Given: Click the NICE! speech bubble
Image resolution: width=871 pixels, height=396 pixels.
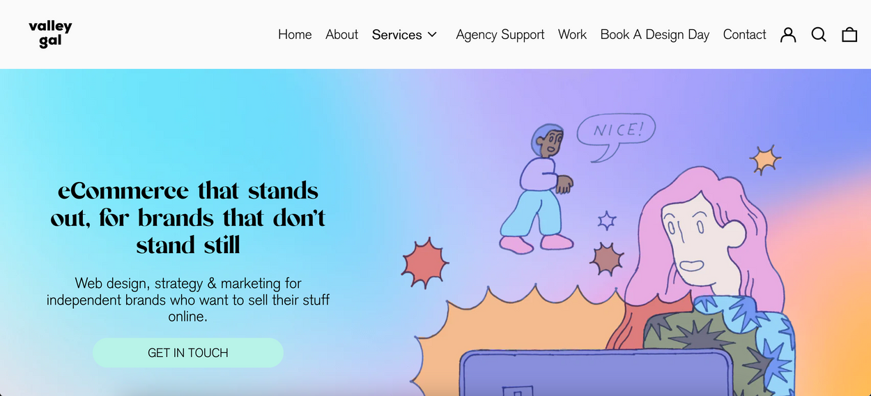Looking at the screenshot, I should (x=615, y=135).
